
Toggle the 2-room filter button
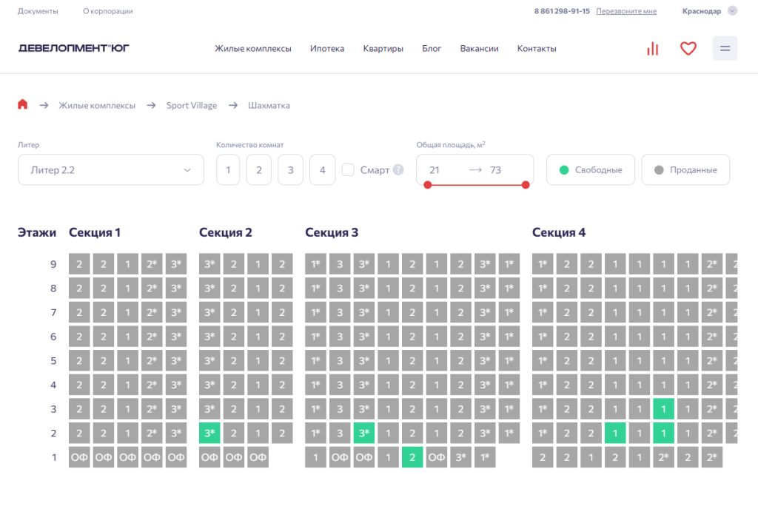click(x=258, y=169)
